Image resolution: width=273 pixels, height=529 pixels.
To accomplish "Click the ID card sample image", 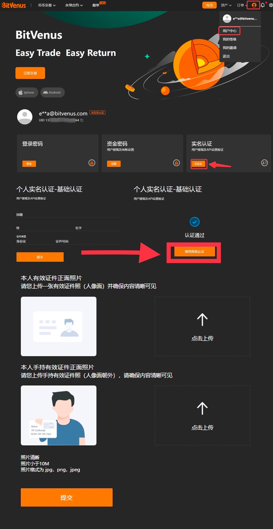I will [59, 326].
